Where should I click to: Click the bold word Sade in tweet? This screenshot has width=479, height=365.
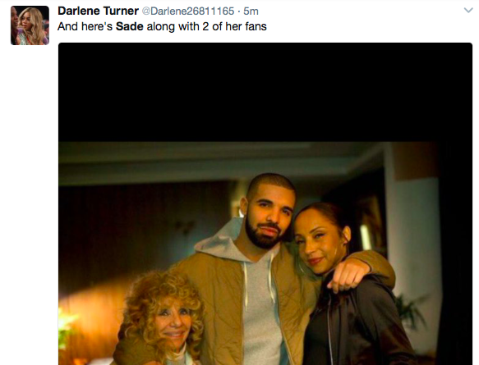(x=130, y=26)
